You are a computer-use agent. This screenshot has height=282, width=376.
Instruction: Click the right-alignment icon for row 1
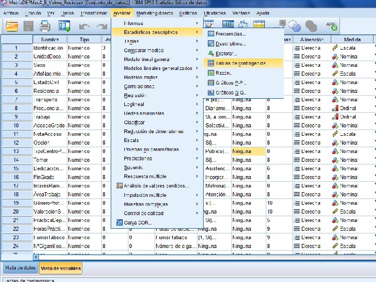pos(297,48)
